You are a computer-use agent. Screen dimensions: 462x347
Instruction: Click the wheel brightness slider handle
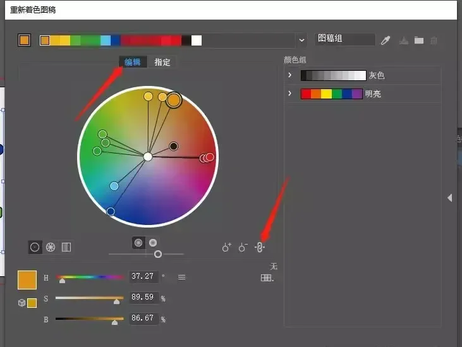158,254
